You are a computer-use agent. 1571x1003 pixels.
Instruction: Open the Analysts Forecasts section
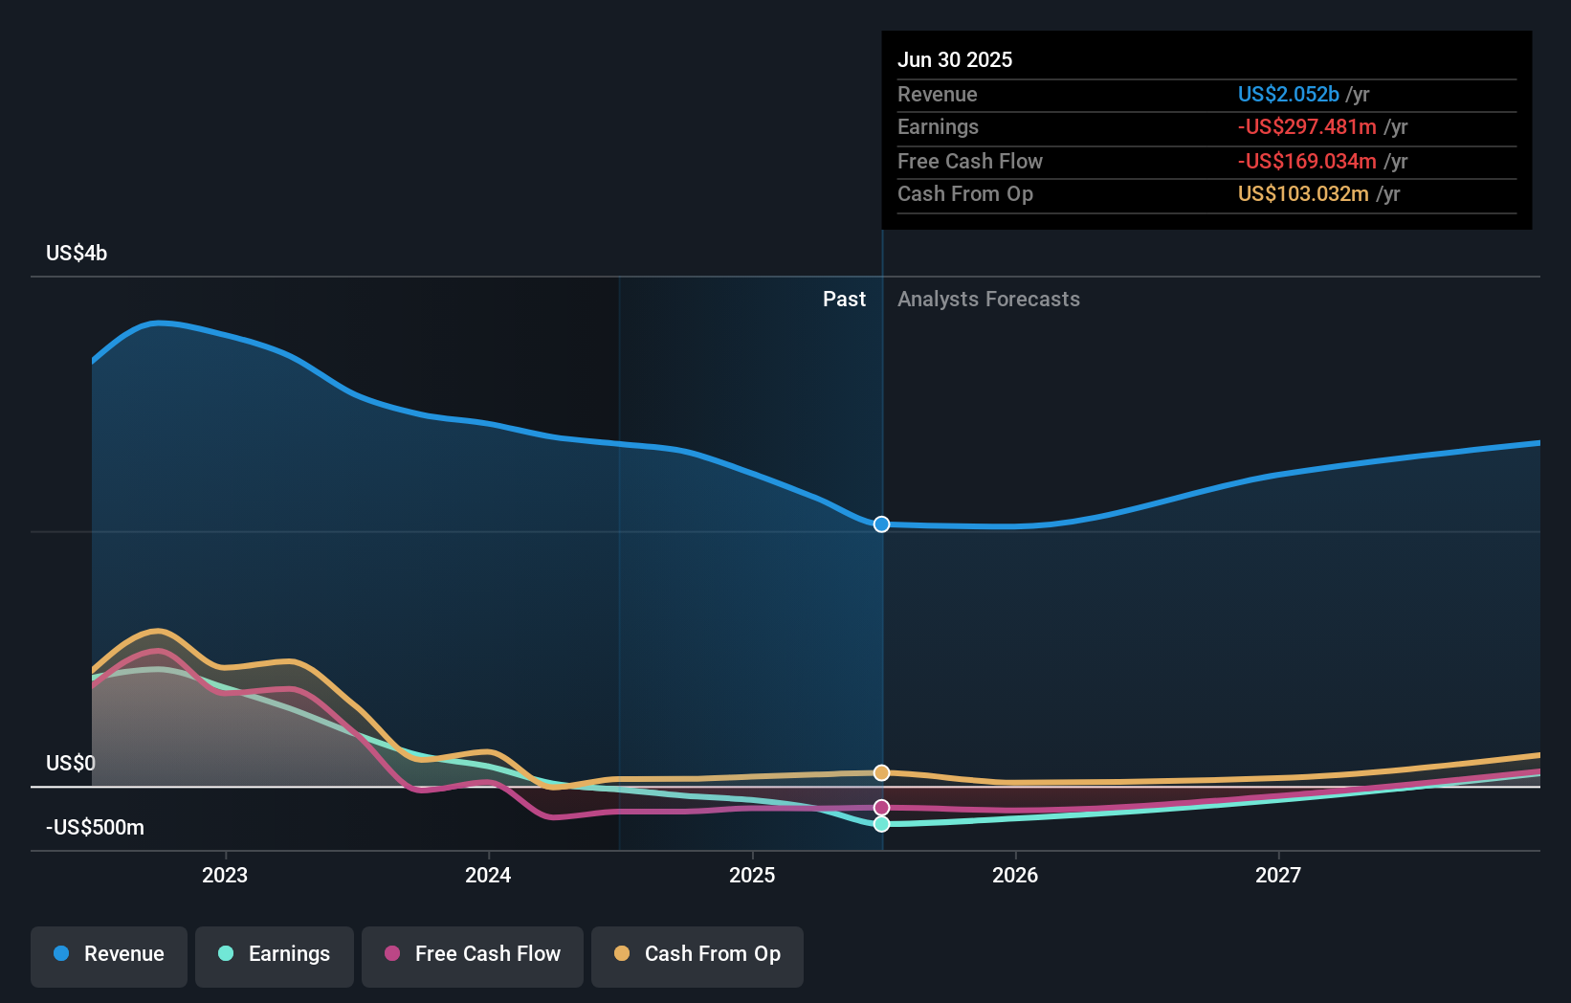[x=988, y=299]
